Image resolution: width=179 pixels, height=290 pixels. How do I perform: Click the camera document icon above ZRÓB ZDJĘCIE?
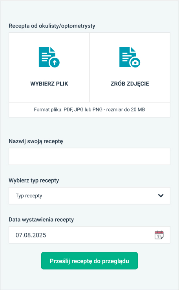130,57
